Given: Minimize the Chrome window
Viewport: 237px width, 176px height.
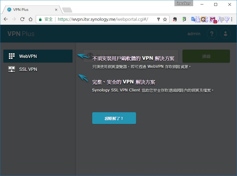Looking at the screenshot, I should pyautogui.click(x=202, y=4).
